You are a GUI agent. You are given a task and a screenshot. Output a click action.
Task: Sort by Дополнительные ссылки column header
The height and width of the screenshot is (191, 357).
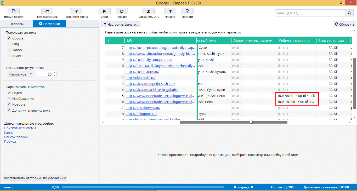(x=254, y=40)
